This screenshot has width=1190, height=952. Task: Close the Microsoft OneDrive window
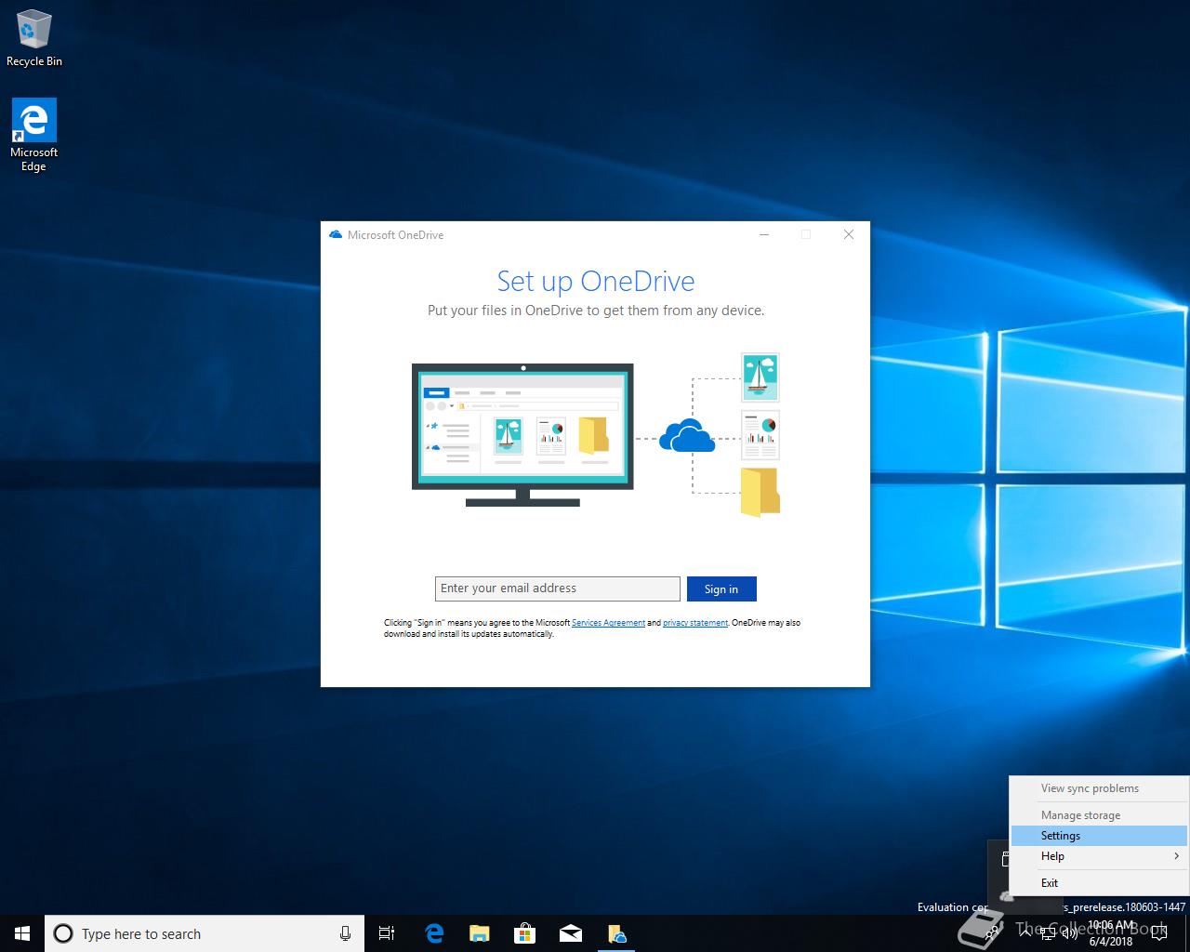(x=849, y=234)
